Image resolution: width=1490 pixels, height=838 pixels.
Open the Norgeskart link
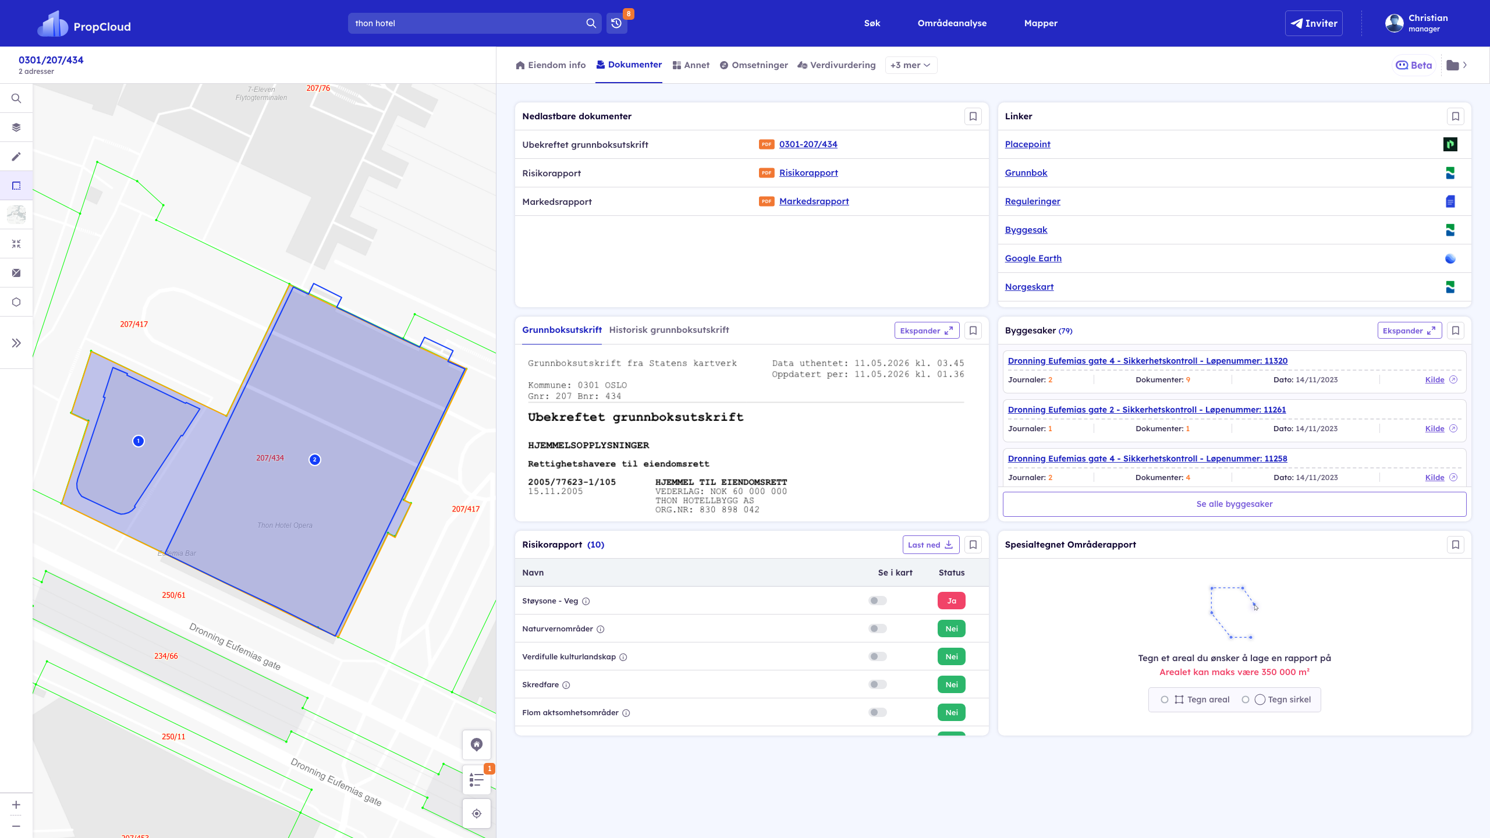pyautogui.click(x=1029, y=287)
